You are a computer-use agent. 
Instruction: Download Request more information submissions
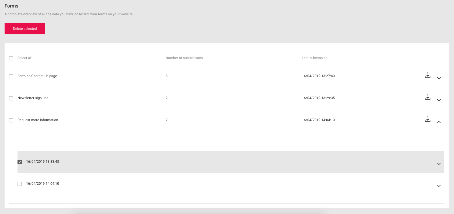[427, 119]
